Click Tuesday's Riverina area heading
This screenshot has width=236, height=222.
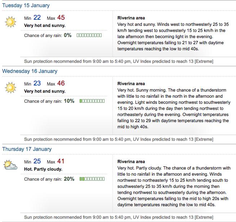[x=131, y=18]
